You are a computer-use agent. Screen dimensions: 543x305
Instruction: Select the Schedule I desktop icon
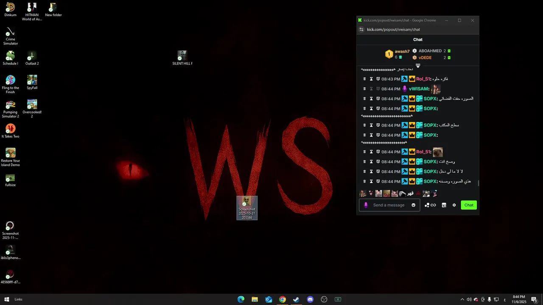pyautogui.click(x=11, y=58)
